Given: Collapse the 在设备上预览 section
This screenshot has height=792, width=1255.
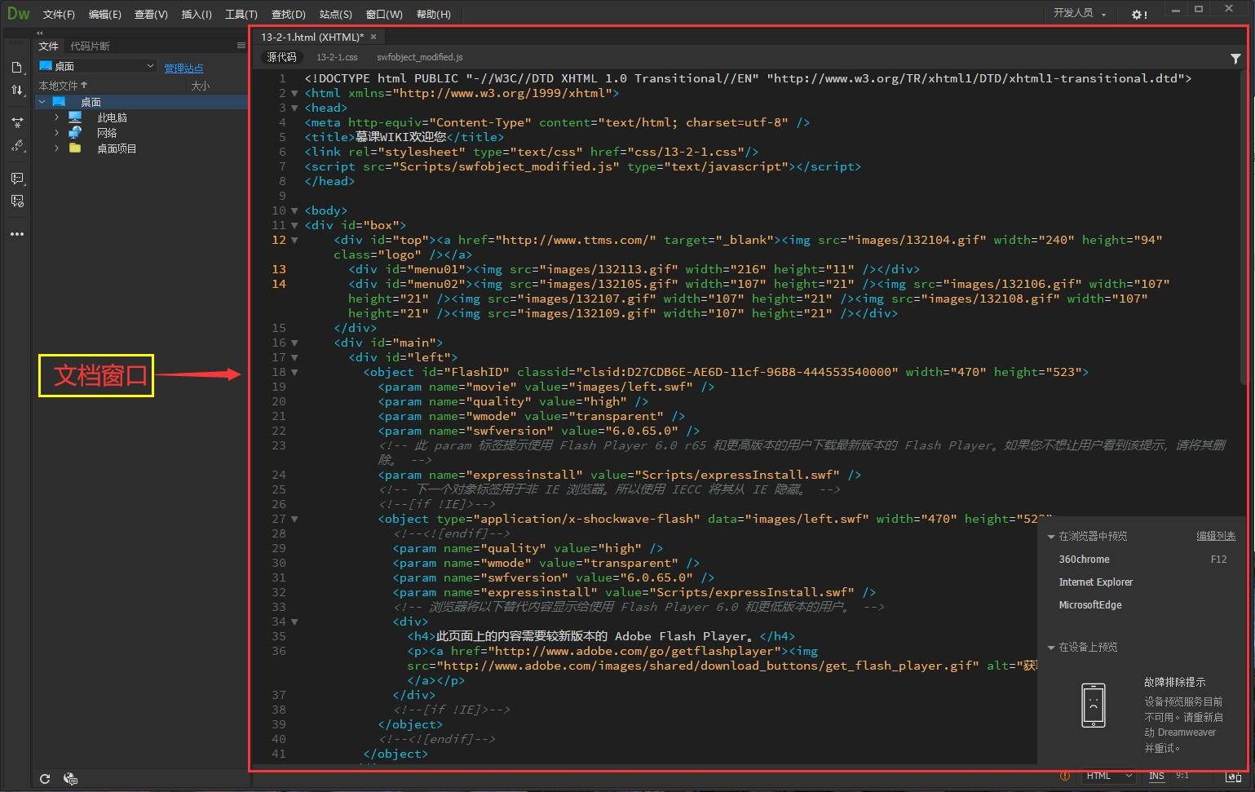Looking at the screenshot, I should (1051, 648).
